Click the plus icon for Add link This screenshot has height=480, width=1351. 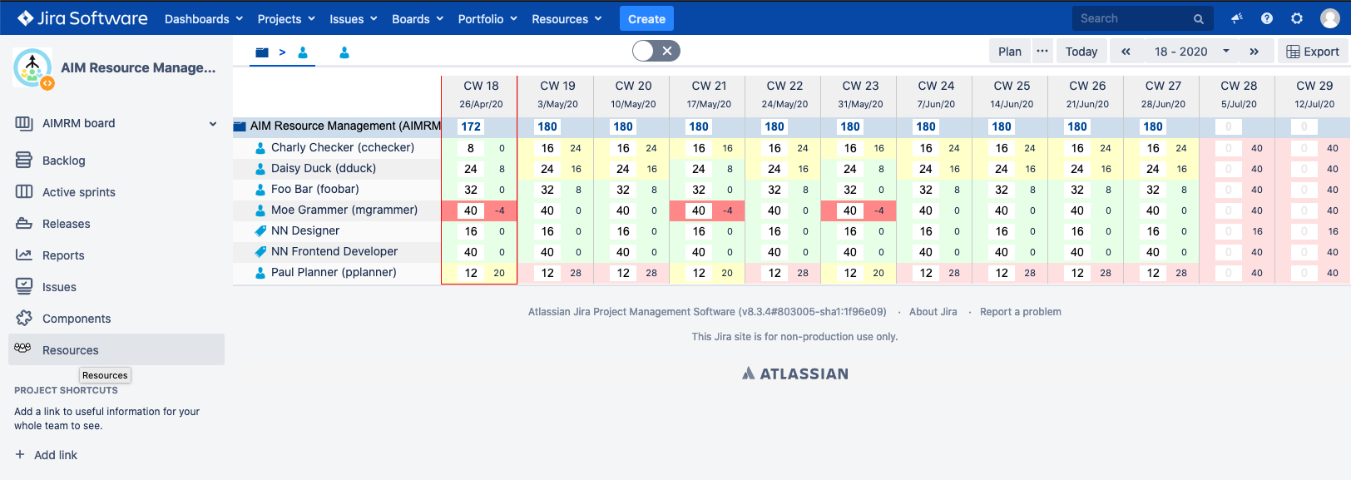(x=20, y=454)
